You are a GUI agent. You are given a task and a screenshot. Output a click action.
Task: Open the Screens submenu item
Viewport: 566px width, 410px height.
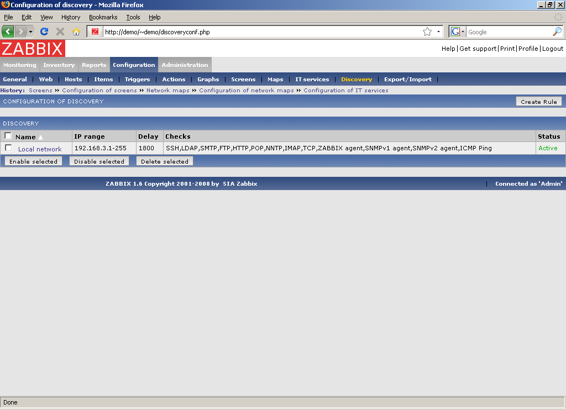243,80
